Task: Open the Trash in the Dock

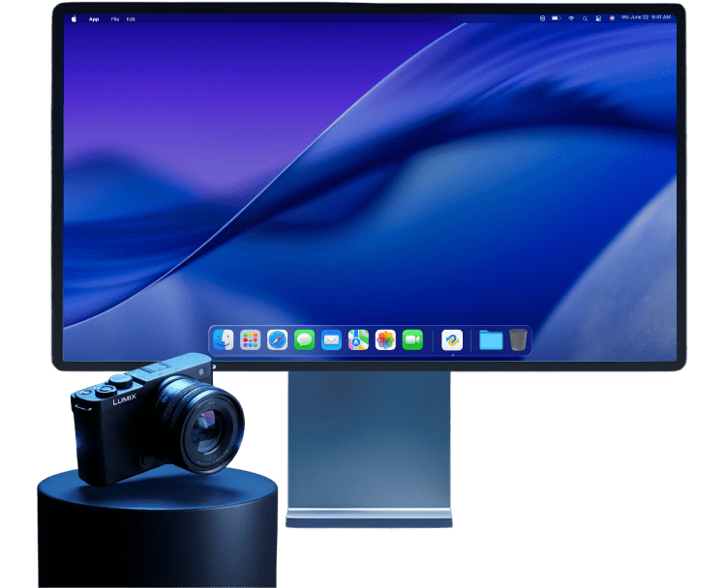Action: pos(518,340)
